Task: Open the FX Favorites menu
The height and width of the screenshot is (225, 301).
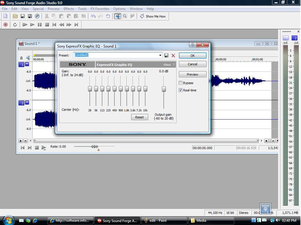Action: click(x=100, y=9)
